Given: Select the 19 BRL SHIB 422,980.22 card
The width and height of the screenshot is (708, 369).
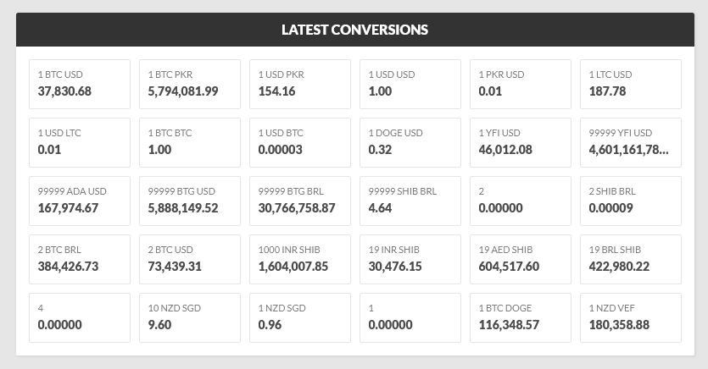Looking at the screenshot, I should (630, 260).
